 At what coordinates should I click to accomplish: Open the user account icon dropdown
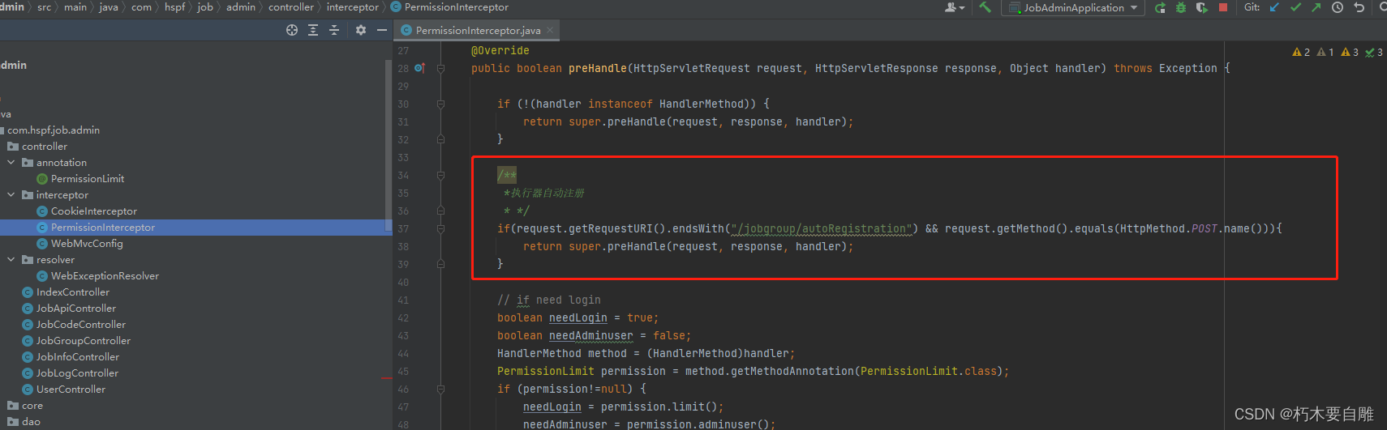click(955, 7)
